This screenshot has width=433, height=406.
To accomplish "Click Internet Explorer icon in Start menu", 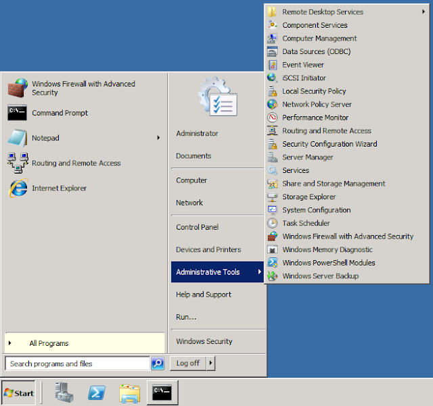I will [18, 188].
